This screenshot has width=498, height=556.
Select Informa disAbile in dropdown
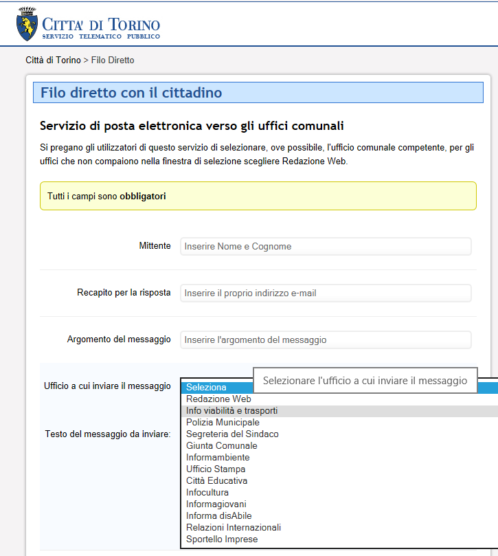tap(218, 515)
